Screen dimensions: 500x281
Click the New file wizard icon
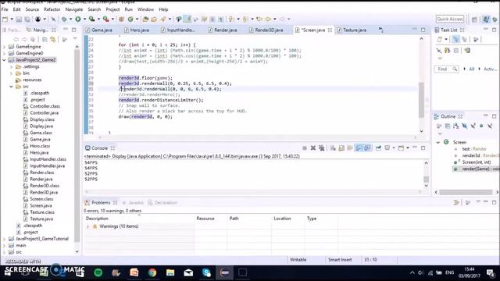click(x=5, y=20)
